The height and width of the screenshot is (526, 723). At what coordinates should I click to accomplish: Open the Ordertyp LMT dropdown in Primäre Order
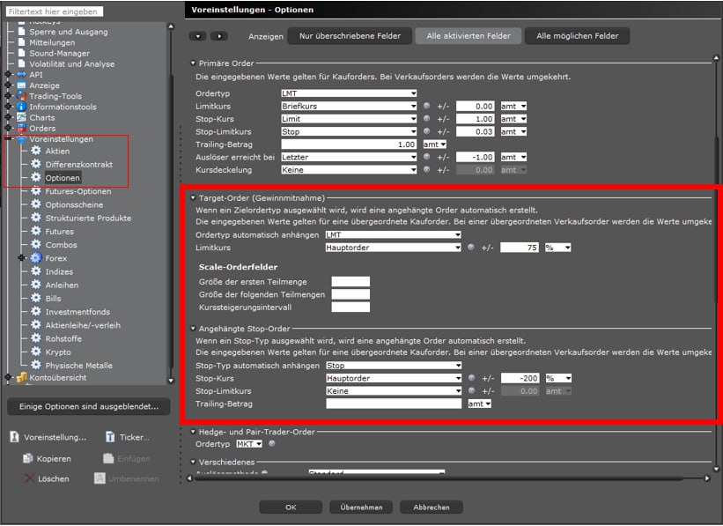(x=349, y=93)
